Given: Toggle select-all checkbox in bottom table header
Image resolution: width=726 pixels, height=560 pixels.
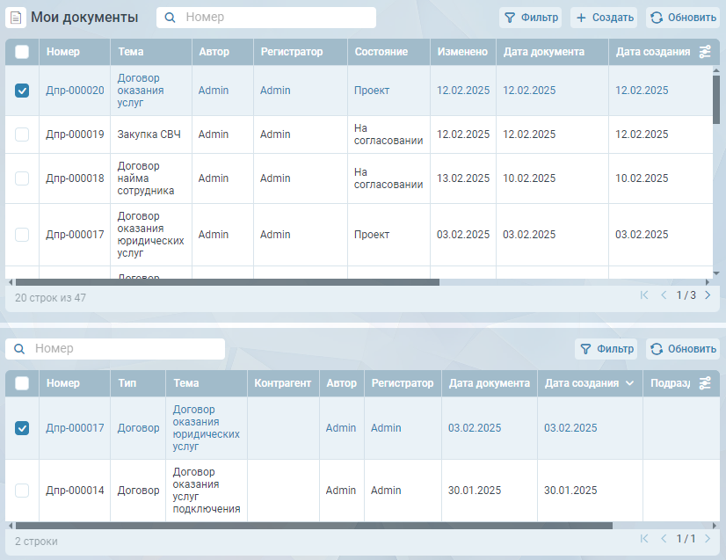Looking at the screenshot, I should (22, 383).
